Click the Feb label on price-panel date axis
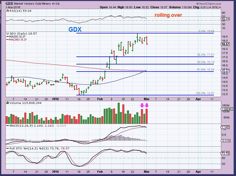 100,99
